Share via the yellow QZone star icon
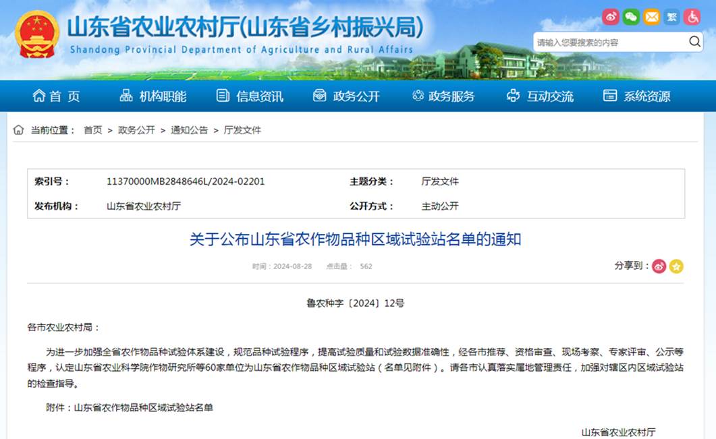 point(676,266)
